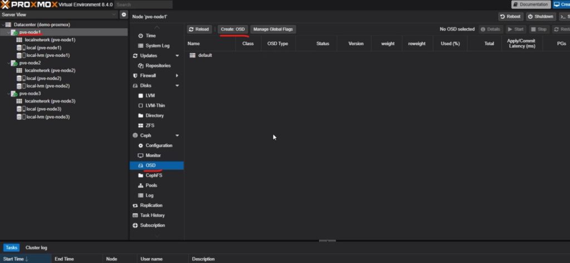Sort by the Name column header
The image size is (570, 263).
pos(210,43)
